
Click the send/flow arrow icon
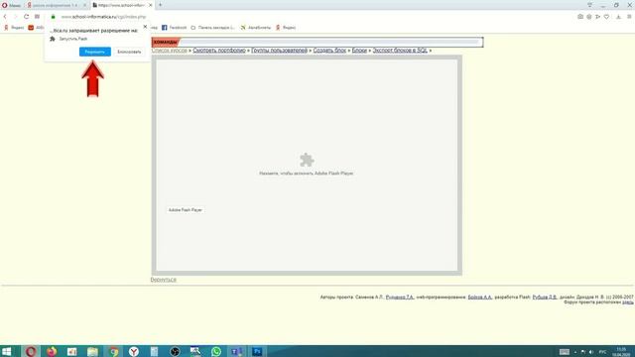[597, 17]
